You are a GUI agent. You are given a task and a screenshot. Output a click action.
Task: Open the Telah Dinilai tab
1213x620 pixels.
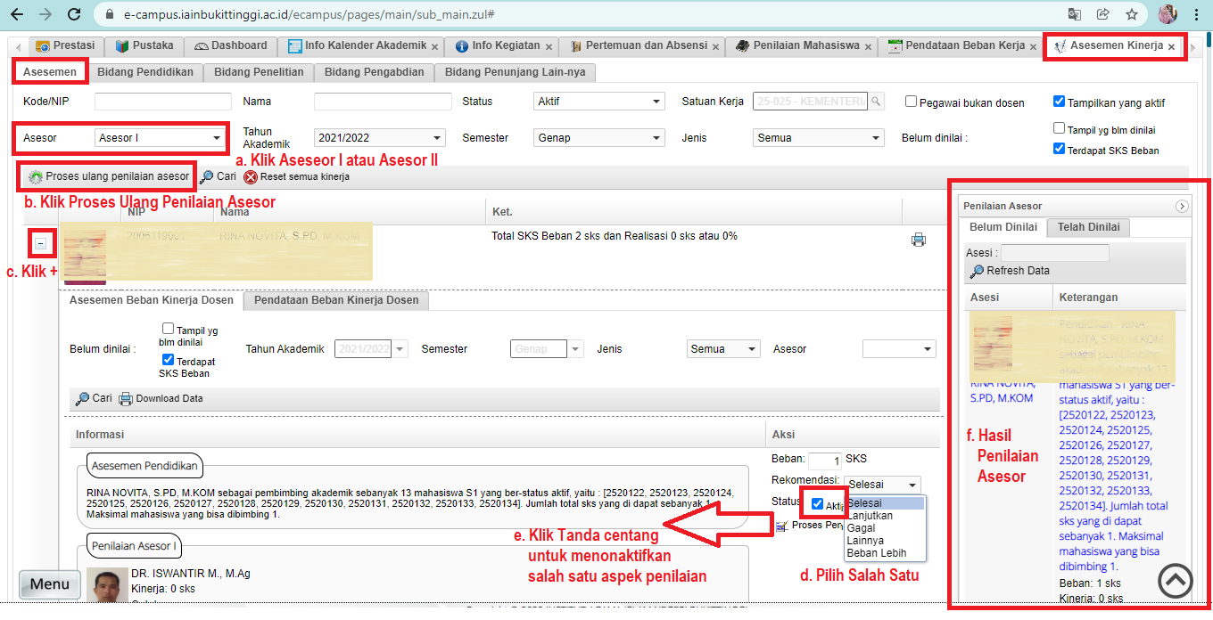[1088, 227]
